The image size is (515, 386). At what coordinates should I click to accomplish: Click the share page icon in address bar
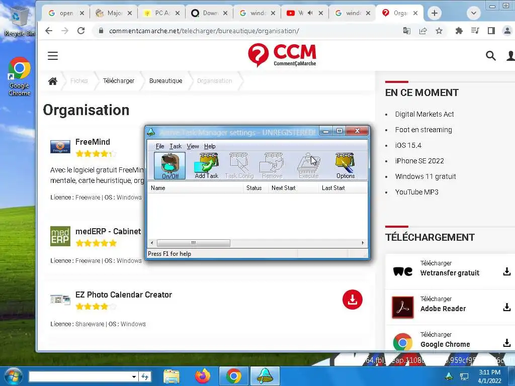pos(423,31)
